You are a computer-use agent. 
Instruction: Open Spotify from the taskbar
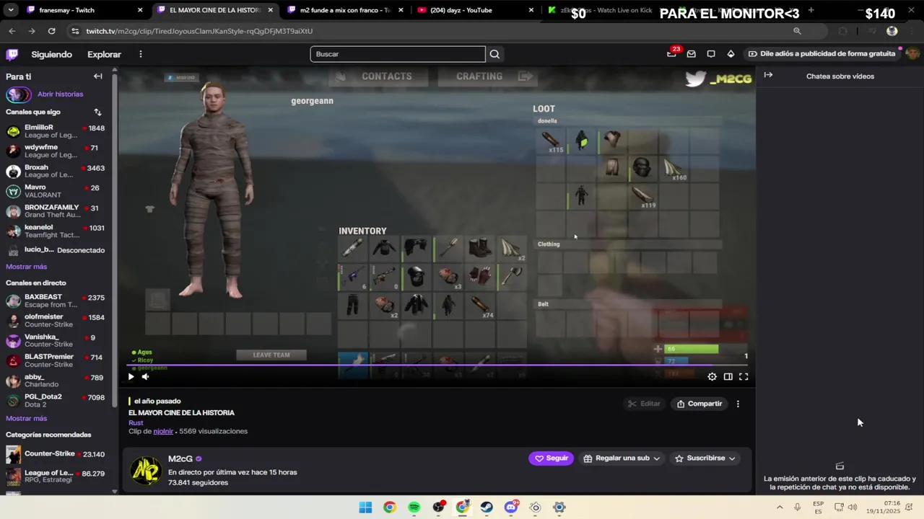414,507
